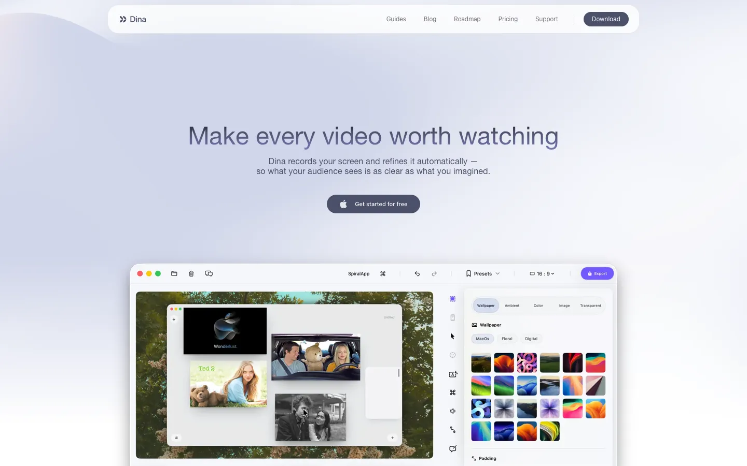Choose the pink swirling rings wallpaper
Screen dimensions: 747x466
pos(527,362)
